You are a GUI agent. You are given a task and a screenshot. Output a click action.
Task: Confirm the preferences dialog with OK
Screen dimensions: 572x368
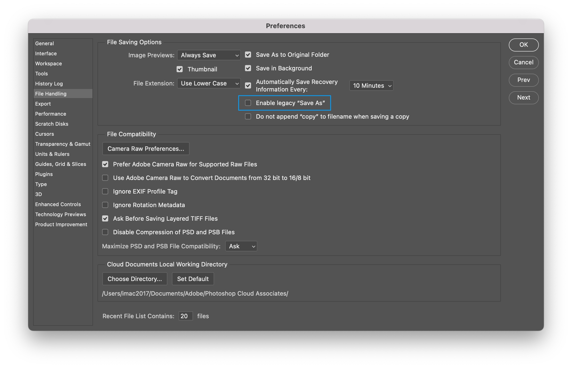523,45
